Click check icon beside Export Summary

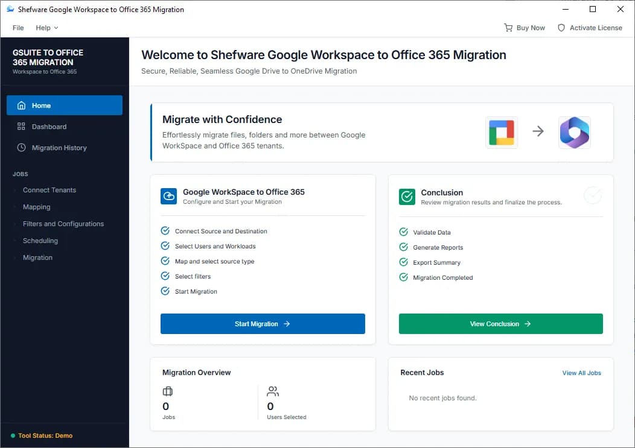[x=403, y=262]
